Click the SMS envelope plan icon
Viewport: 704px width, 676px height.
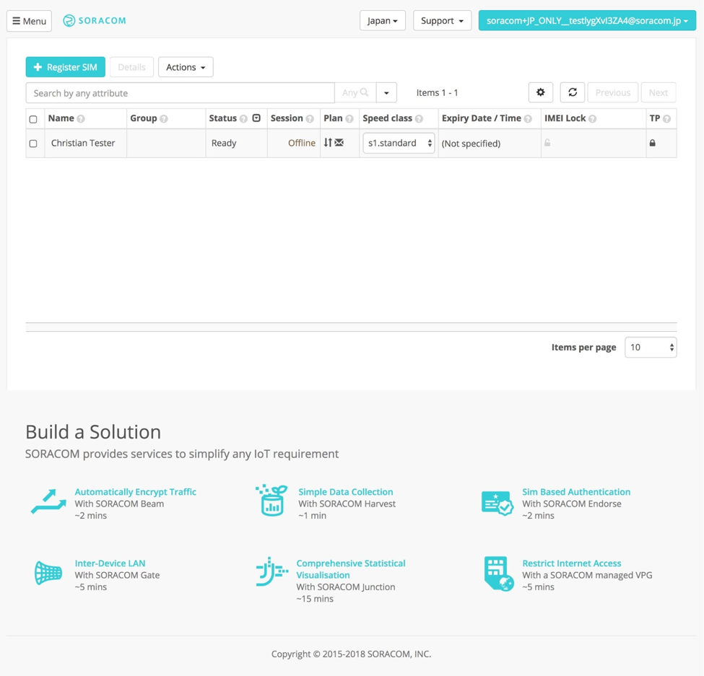[339, 143]
